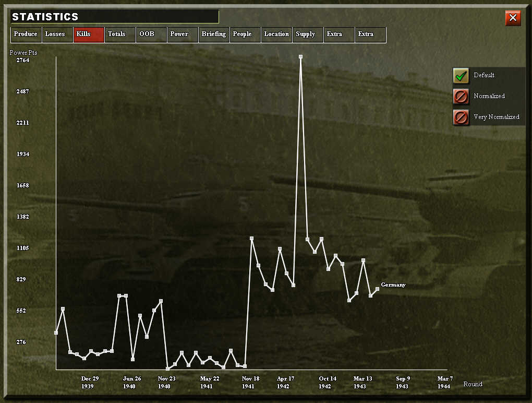Click the '2487' axis value

pos(23,91)
